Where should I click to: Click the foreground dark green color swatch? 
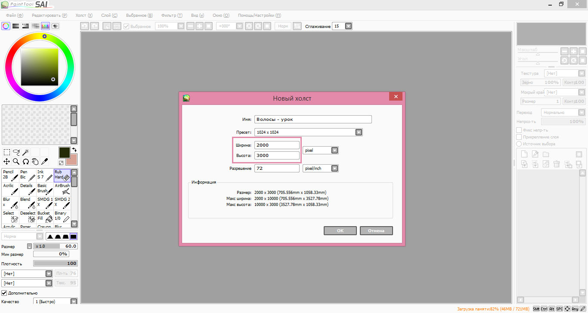click(x=64, y=153)
